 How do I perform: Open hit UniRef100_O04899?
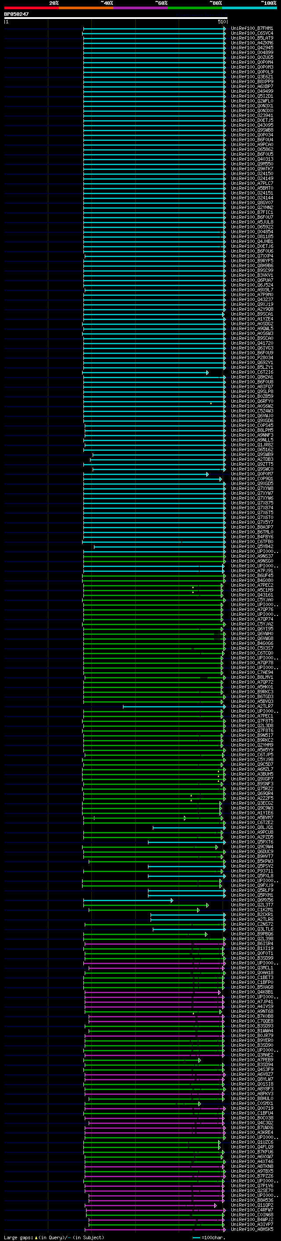pos(252,53)
